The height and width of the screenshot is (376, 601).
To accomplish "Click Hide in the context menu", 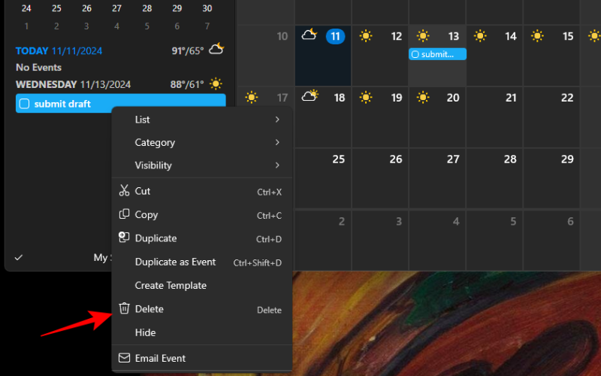I will tap(146, 332).
